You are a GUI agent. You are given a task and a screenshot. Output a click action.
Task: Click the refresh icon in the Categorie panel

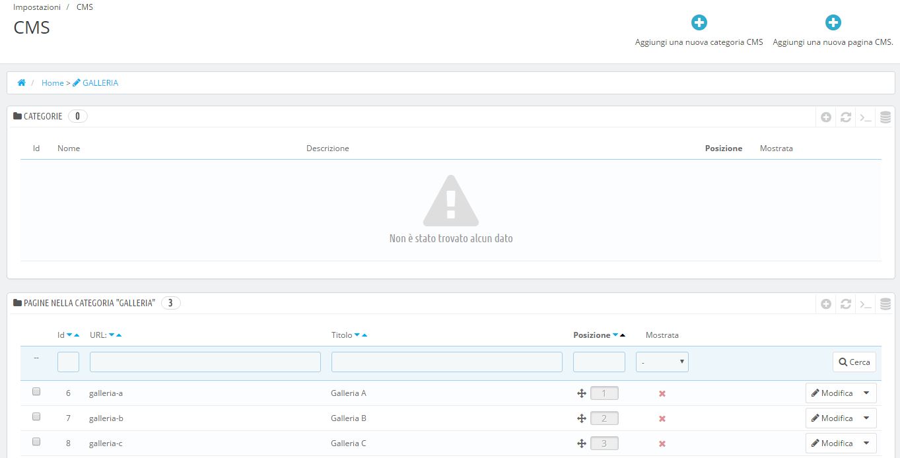845,117
